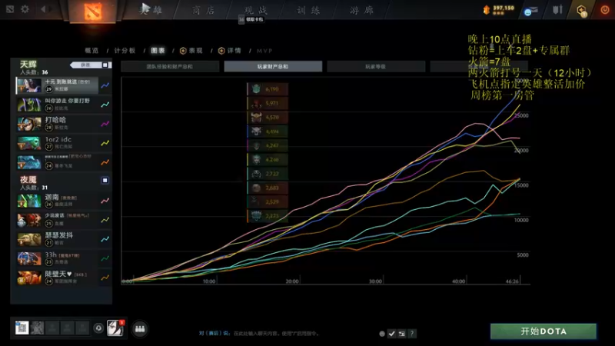Click the red power quit icon

click(604, 10)
